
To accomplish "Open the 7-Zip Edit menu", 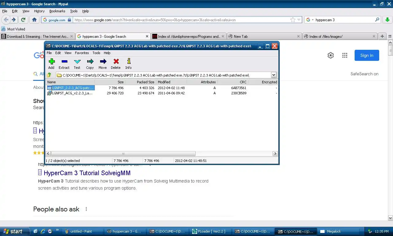I will point(58,53).
